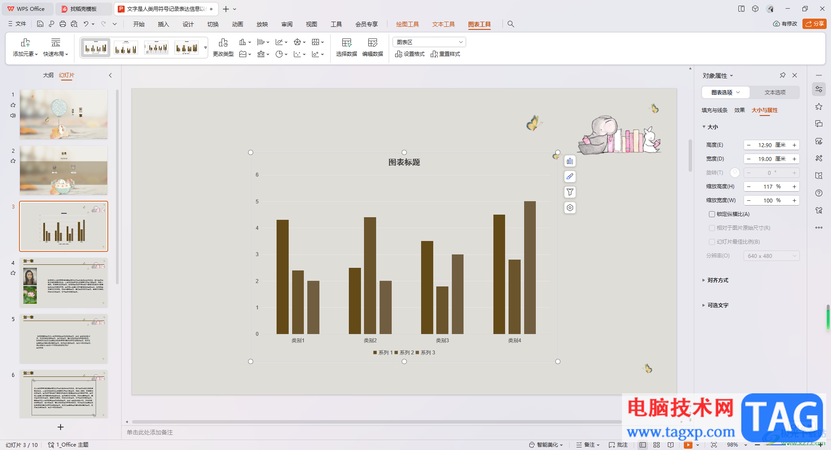
Task: Click the chart title 图表标题
Action: pos(404,162)
